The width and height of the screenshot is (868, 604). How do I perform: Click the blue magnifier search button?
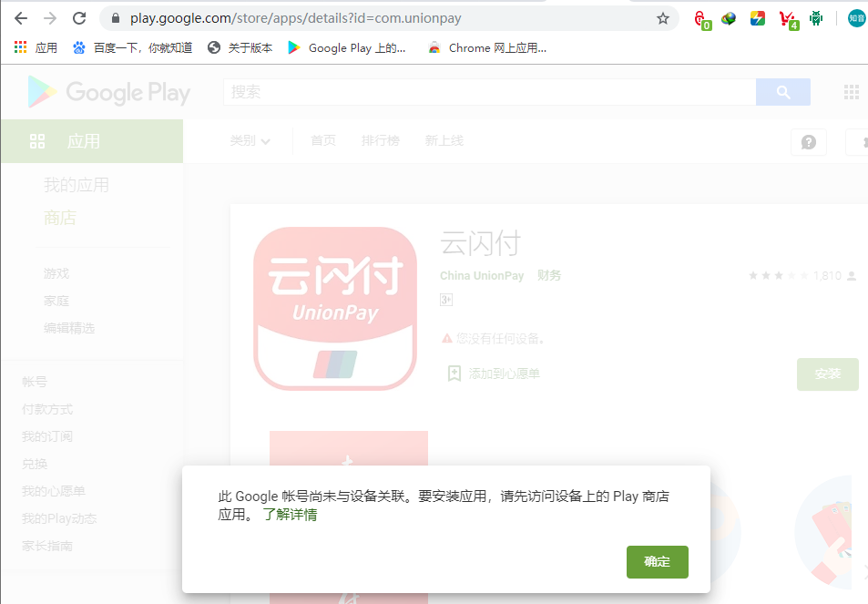pos(782,92)
